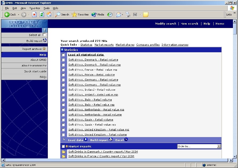This screenshot has width=238, height=168.
Task: Tick checkbox for Denmark Retail volume
Action: [x=63, y=60]
